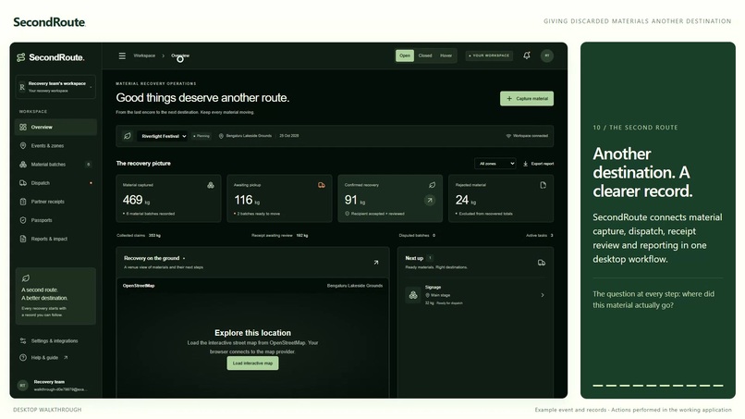Click the Workspace connected status
Image resolution: width=745 pixels, height=419 pixels.
pyautogui.click(x=527, y=136)
